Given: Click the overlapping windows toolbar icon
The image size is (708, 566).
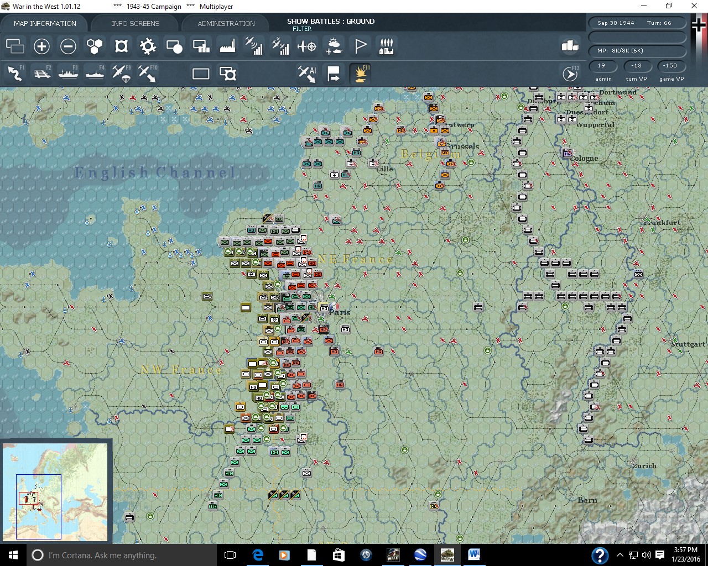Looking at the screenshot, I should point(15,46).
